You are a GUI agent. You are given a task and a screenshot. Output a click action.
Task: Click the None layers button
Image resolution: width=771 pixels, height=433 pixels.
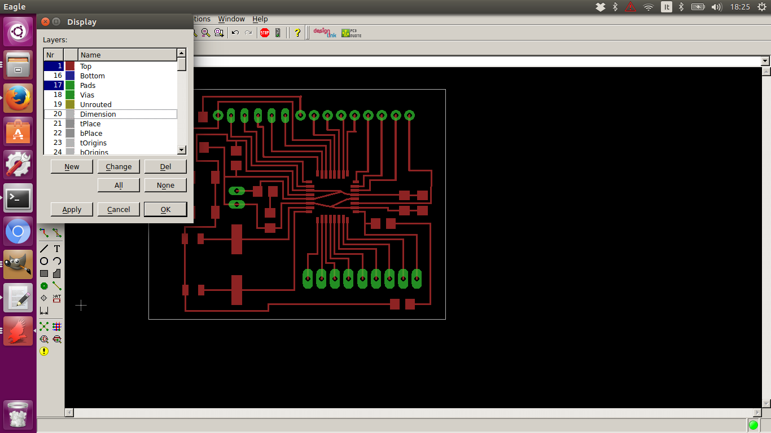point(165,185)
